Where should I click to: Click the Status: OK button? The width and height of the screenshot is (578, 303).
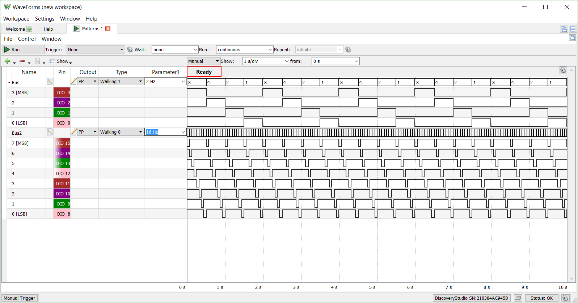541,298
